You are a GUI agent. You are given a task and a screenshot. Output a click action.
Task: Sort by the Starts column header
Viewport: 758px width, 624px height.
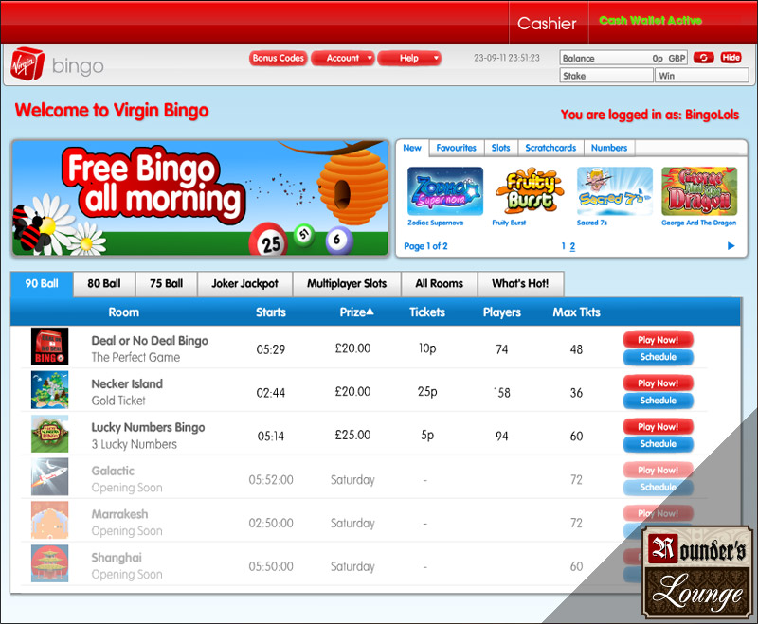(271, 312)
